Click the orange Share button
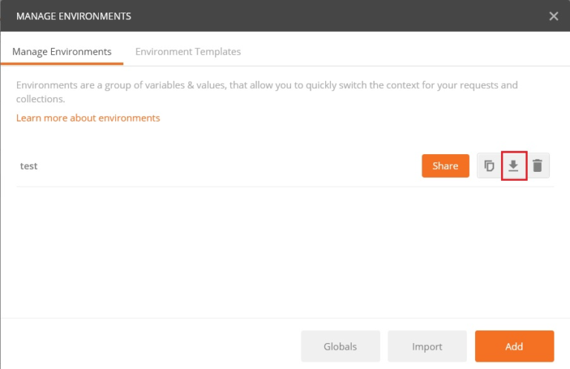Screen dimensions: 570x369 pos(445,166)
